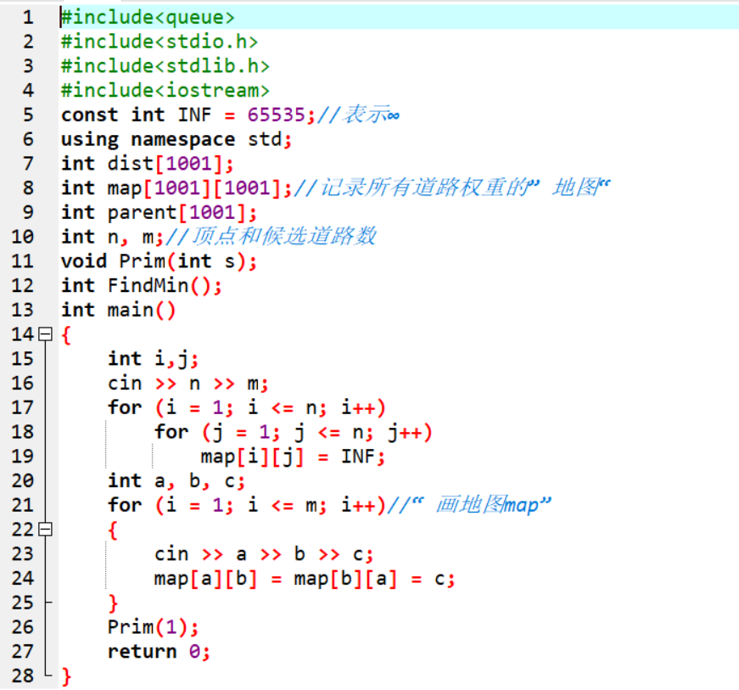This screenshot has width=739, height=690.
Task: Click the comment '表示∞' on line 5
Action: coord(372,115)
